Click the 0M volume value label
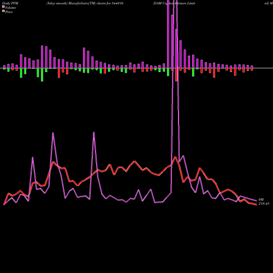 tap(261, 200)
